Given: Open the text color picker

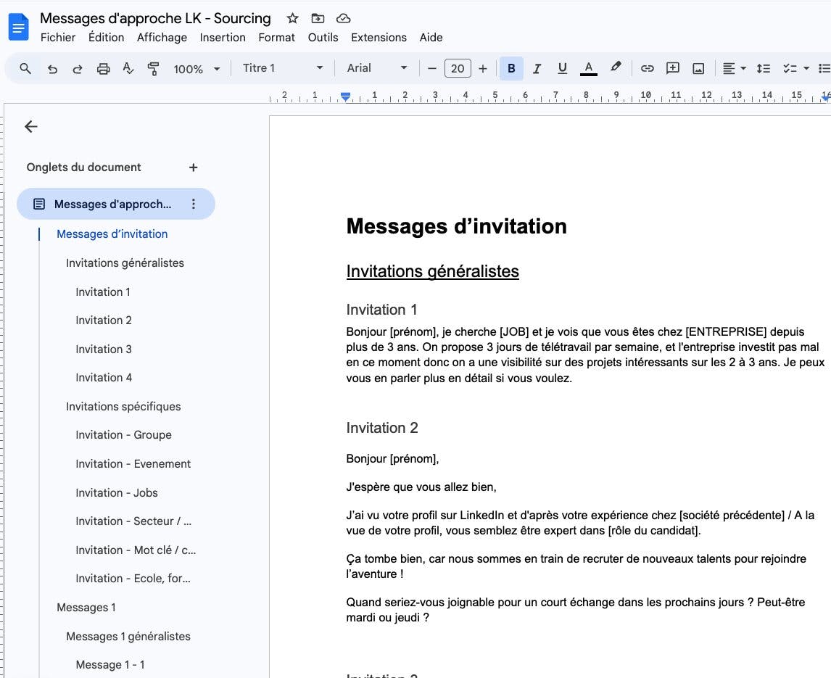Looking at the screenshot, I should click(588, 68).
